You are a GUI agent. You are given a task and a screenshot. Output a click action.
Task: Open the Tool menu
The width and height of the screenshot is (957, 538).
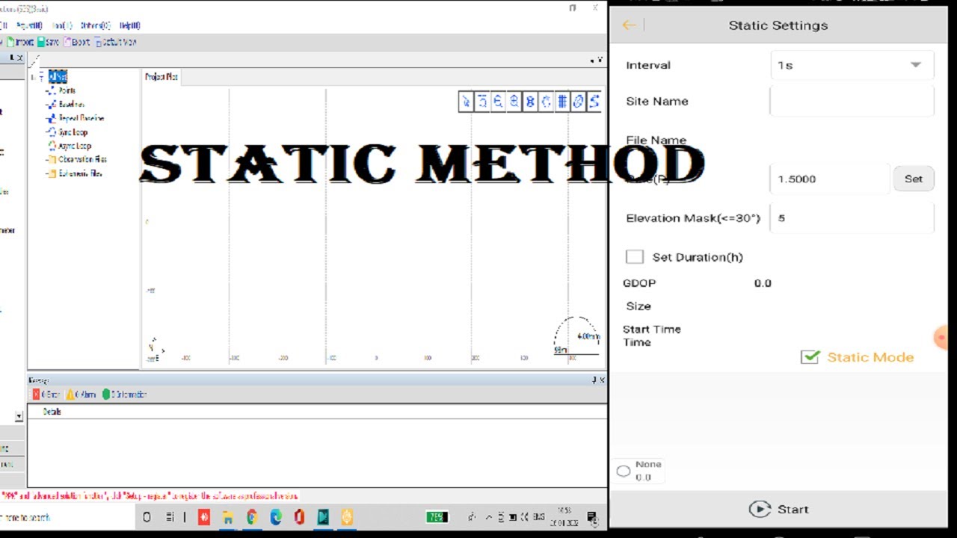point(63,25)
